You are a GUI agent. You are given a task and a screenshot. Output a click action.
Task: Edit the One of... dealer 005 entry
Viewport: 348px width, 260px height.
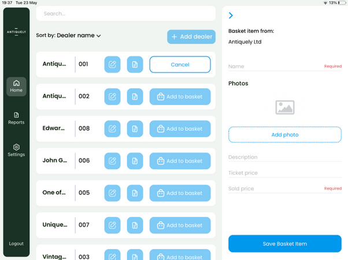coord(112,193)
